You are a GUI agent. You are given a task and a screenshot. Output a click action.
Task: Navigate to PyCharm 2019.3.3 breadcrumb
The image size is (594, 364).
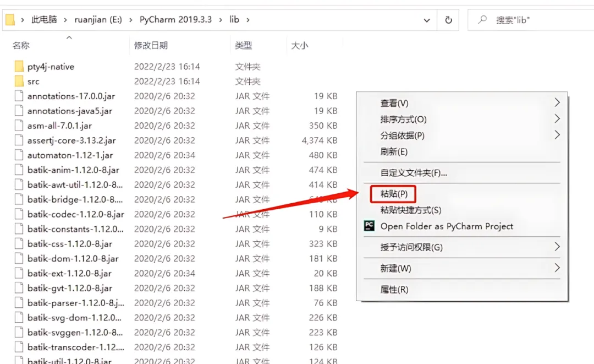click(x=175, y=20)
